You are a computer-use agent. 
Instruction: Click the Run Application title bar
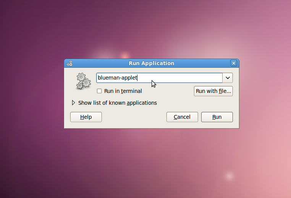click(x=152, y=63)
